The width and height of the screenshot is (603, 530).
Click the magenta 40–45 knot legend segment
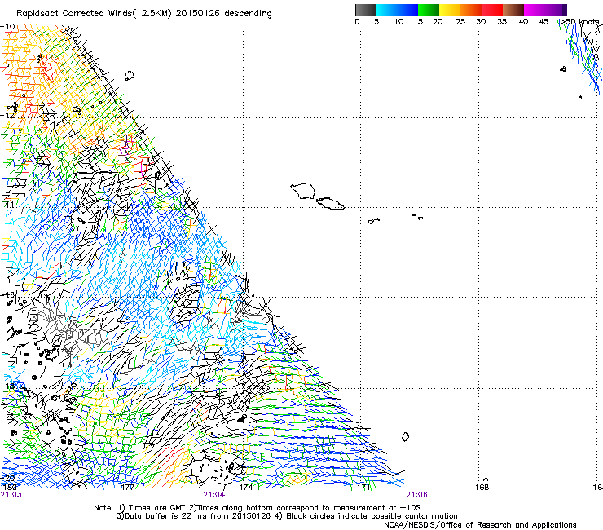[535, 10]
